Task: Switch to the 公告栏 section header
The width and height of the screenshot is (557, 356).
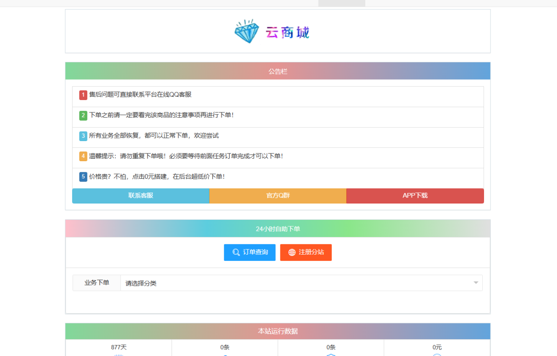Action: (x=278, y=71)
